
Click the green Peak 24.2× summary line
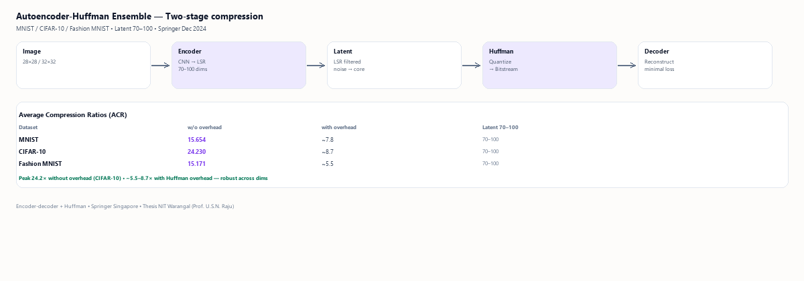143,178
